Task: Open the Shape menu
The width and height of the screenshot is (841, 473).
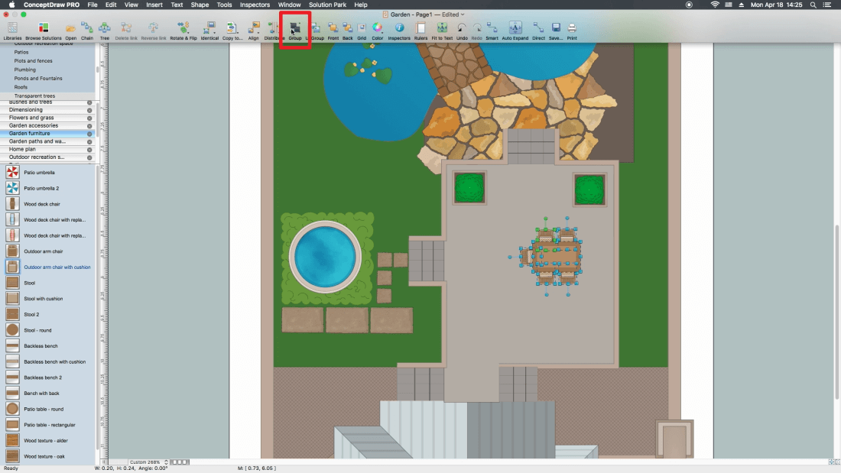Action: (200, 5)
